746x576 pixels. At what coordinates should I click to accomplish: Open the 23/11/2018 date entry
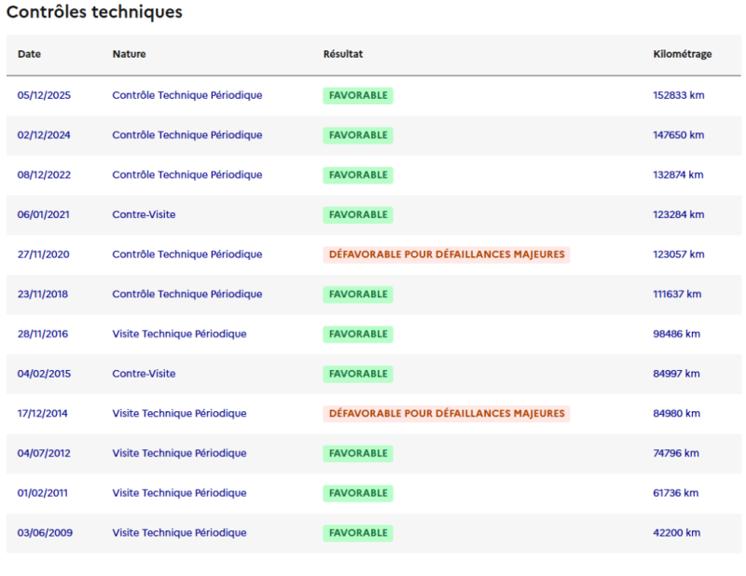tap(43, 294)
